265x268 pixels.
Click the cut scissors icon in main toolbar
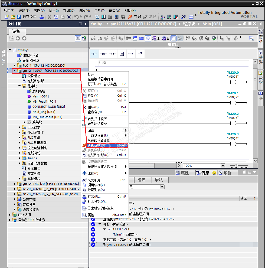(49, 17)
